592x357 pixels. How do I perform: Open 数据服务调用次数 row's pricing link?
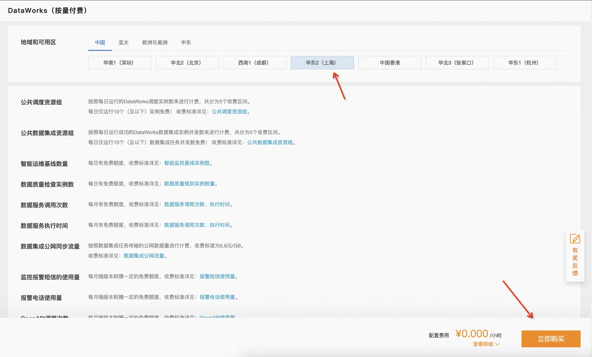tap(197, 204)
